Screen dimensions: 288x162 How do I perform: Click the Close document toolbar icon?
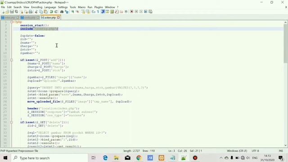(x=22, y=12)
